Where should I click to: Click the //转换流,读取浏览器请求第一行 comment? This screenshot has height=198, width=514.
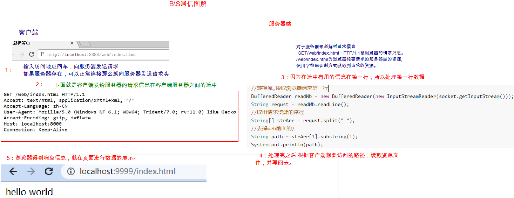290,88
